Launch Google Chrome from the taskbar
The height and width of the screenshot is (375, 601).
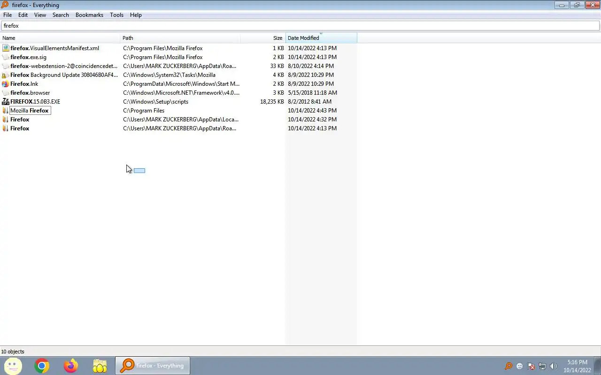click(42, 366)
